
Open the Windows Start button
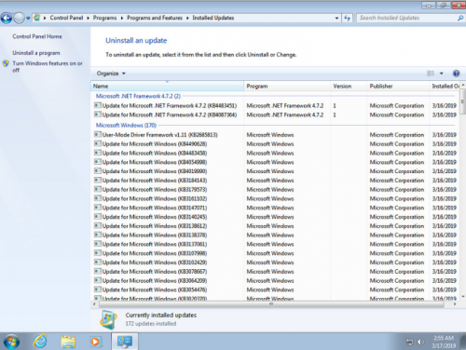[11, 342]
